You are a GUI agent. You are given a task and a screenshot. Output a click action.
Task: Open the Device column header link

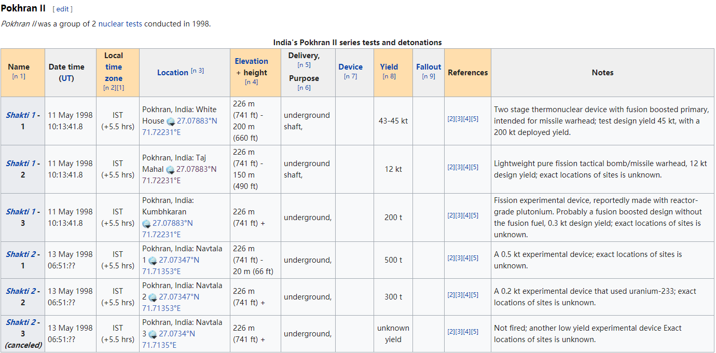tap(350, 67)
